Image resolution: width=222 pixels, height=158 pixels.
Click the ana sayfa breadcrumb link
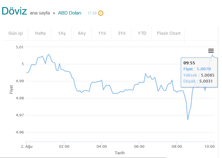pos(40,13)
